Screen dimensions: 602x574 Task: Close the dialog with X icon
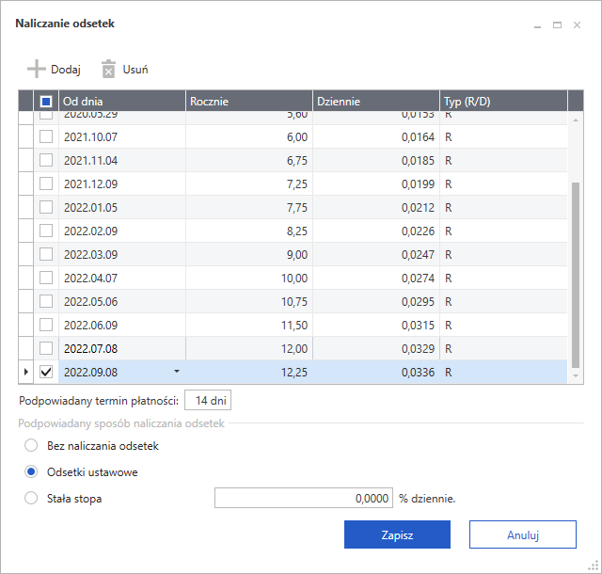[x=577, y=25]
